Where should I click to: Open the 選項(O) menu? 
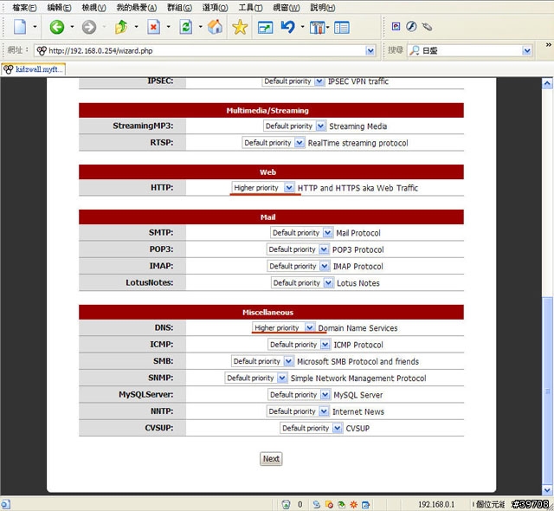pyautogui.click(x=215, y=8)
